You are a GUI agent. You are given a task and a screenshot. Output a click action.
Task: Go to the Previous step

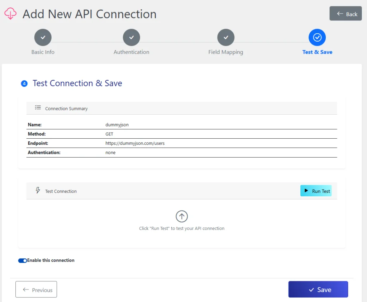click(36, 289)
